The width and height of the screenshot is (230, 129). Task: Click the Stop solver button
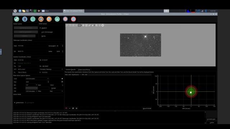25,36
